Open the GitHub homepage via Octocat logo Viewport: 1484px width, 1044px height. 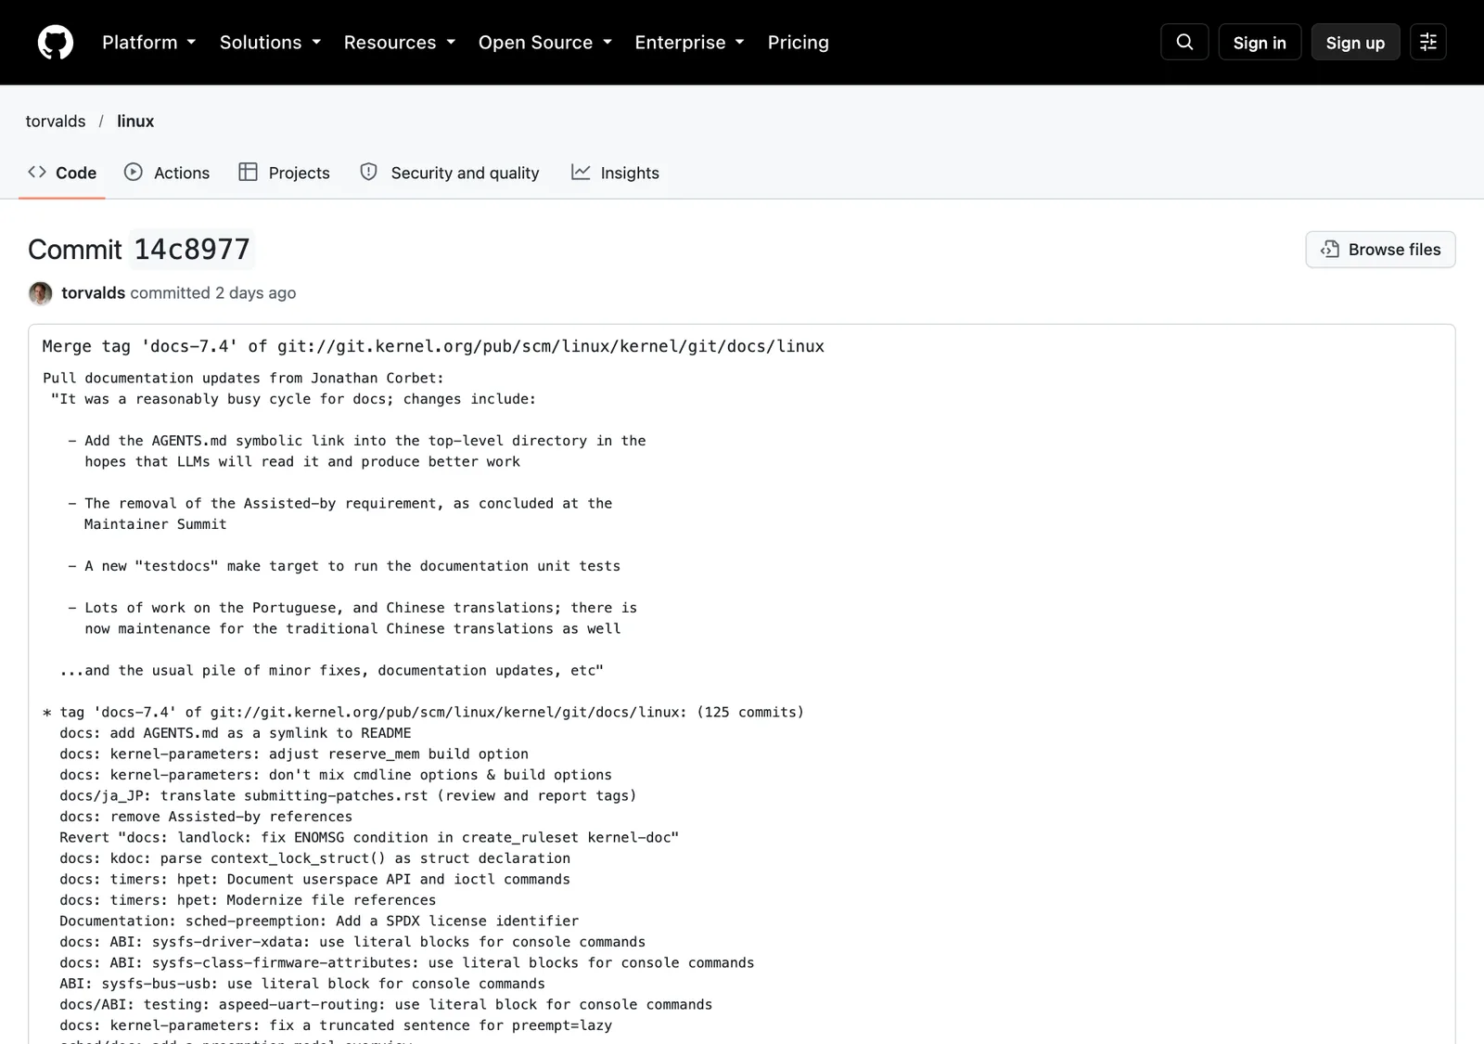pyautogui.click(x=56, y=43)
